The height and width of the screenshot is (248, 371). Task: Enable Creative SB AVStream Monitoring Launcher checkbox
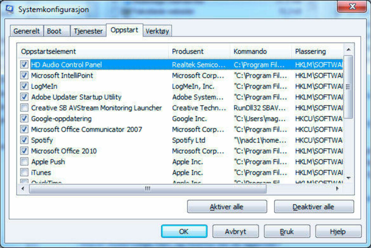24,108
